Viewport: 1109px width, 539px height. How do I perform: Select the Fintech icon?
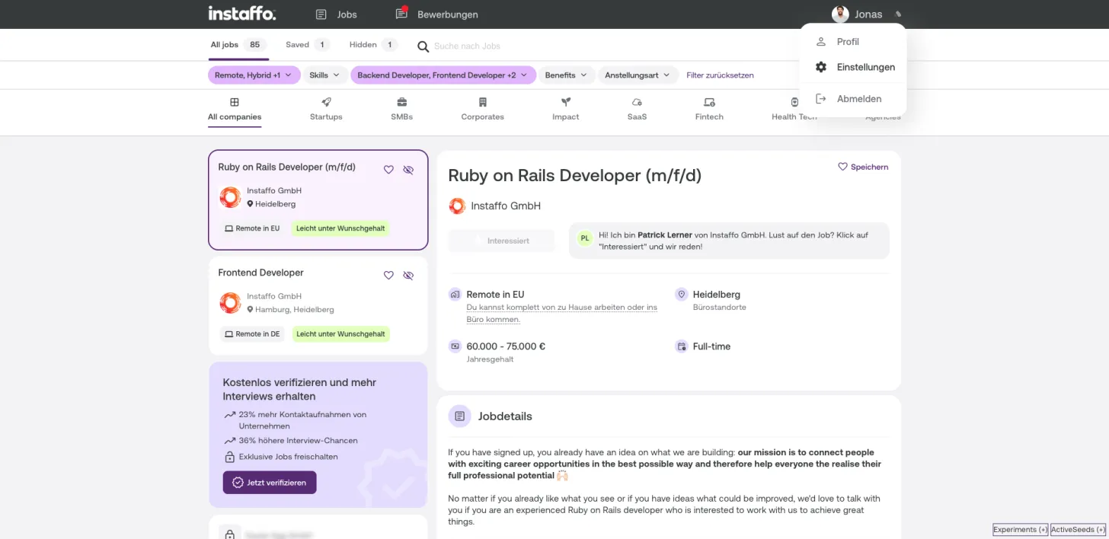pos(709,102)
